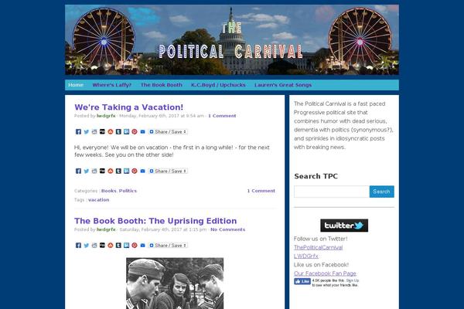Screen dimensions: 464x309
Task: Open the vacation tag link
Action: click(98, 200)
